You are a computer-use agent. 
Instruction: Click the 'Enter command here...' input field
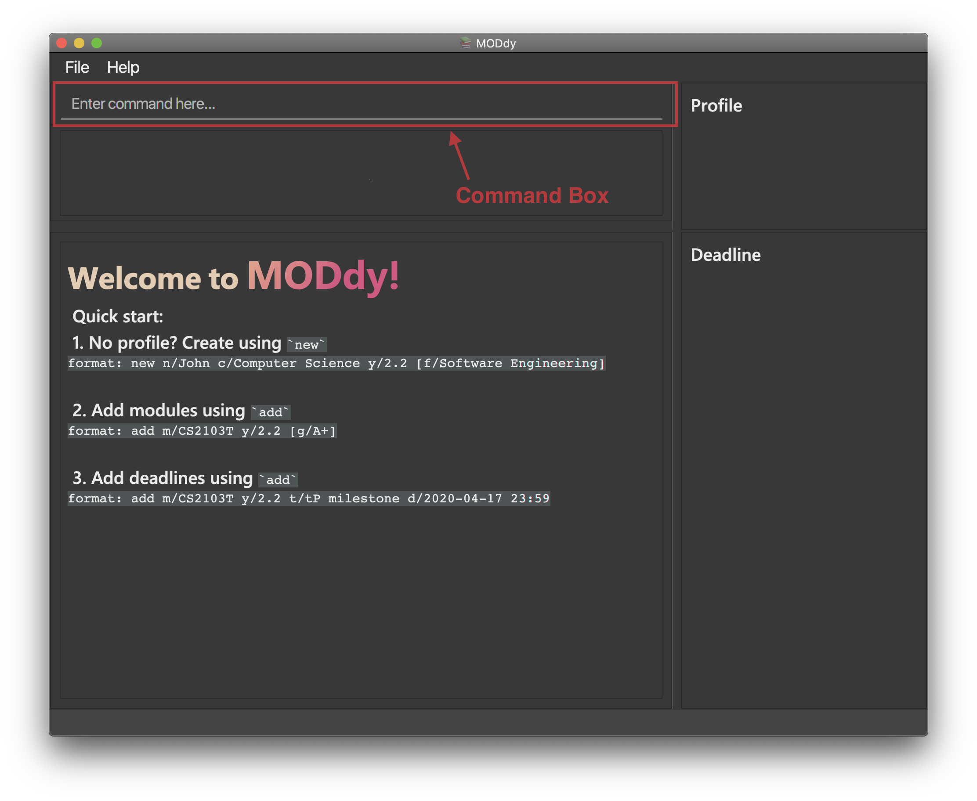[362, 104]
